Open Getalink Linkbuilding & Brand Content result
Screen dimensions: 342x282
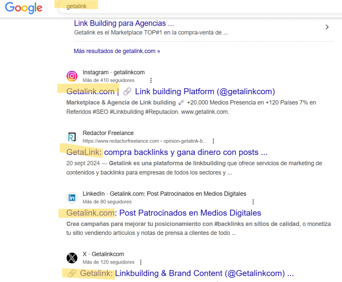[180, 273]
